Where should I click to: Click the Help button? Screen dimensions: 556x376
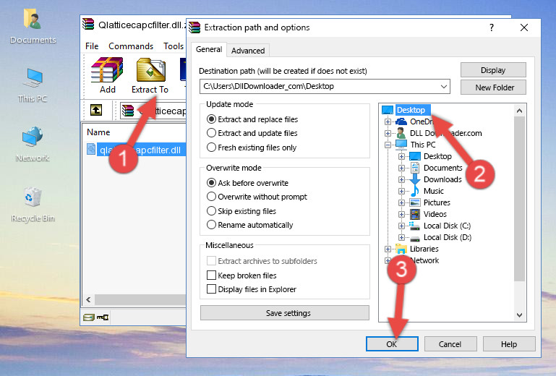(x=509, y=344)
